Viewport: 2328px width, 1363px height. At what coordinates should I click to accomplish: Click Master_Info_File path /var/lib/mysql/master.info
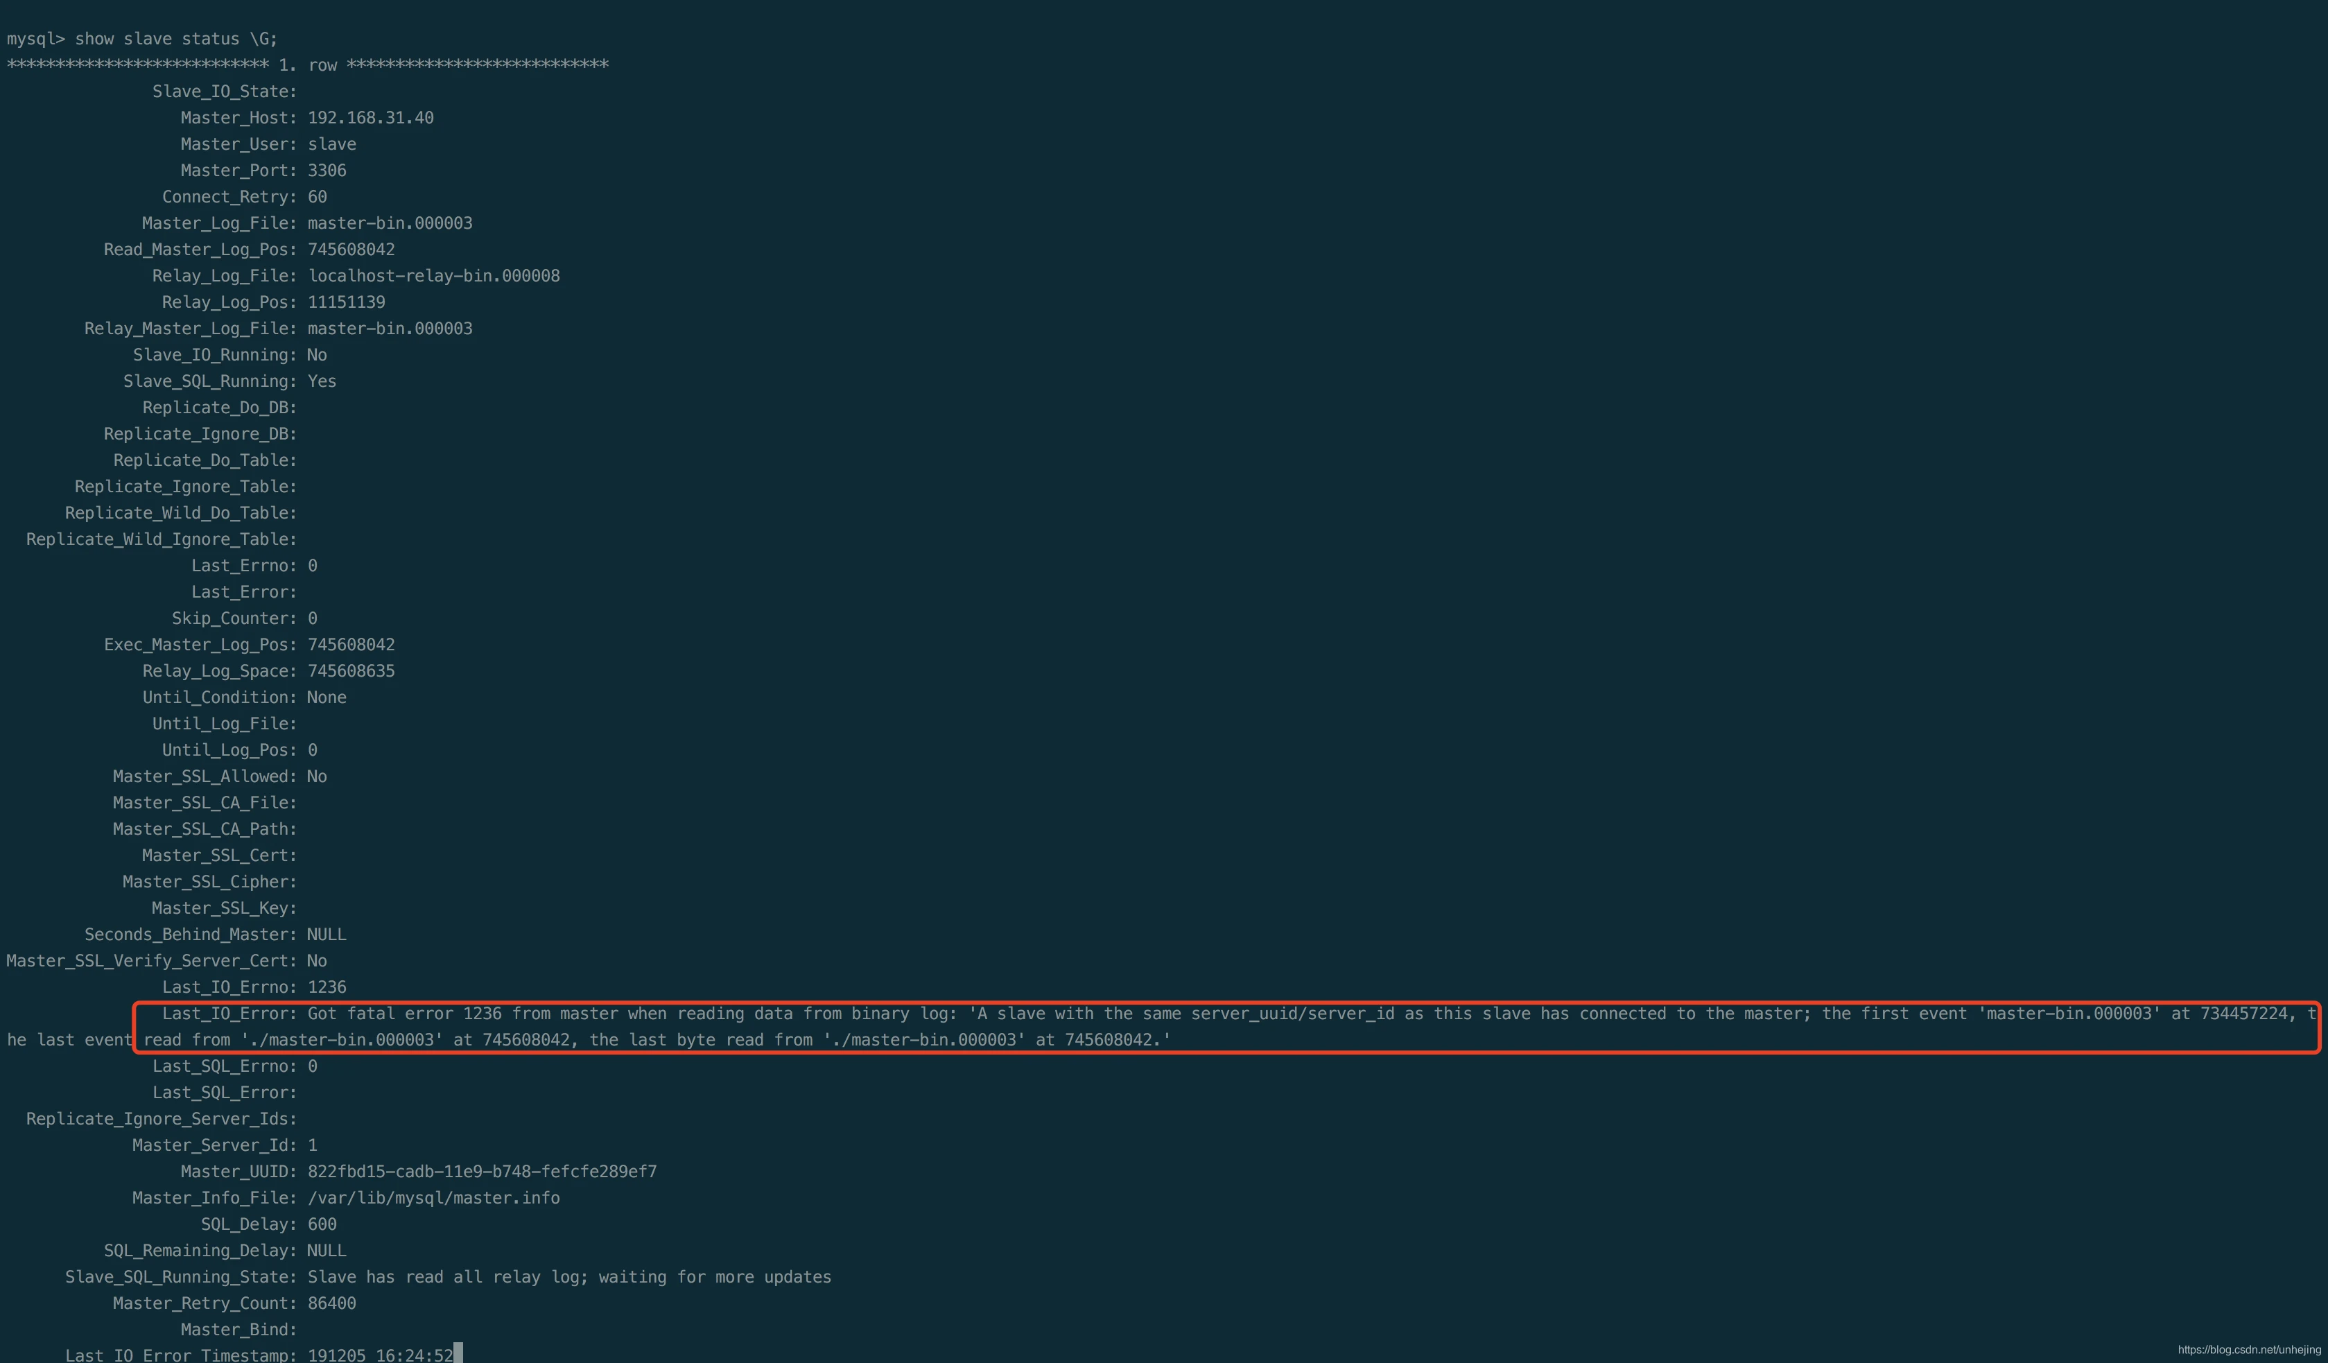(x=433, y=1197)
